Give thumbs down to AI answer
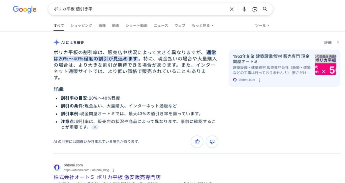Screen dimensions: 345x183 click(212, 142)
